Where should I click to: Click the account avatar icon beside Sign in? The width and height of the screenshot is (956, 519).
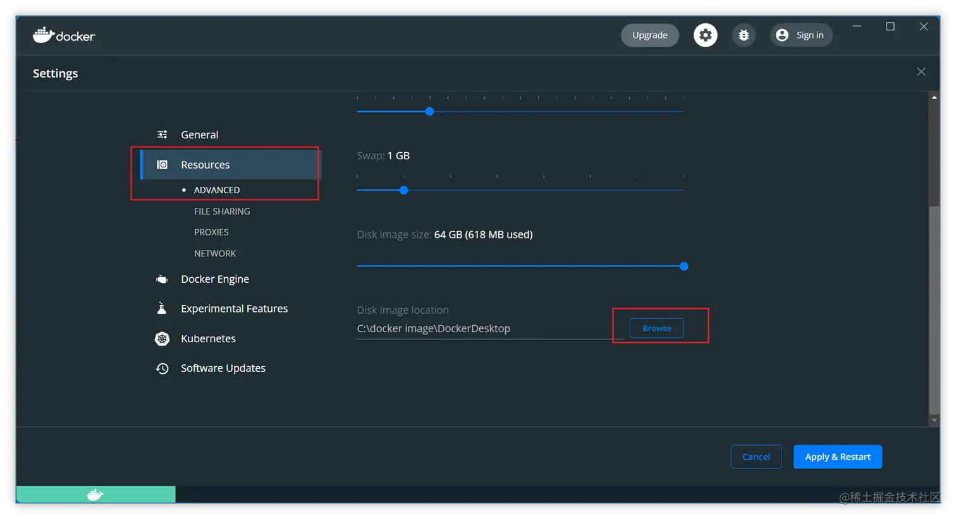pos(782,35)
